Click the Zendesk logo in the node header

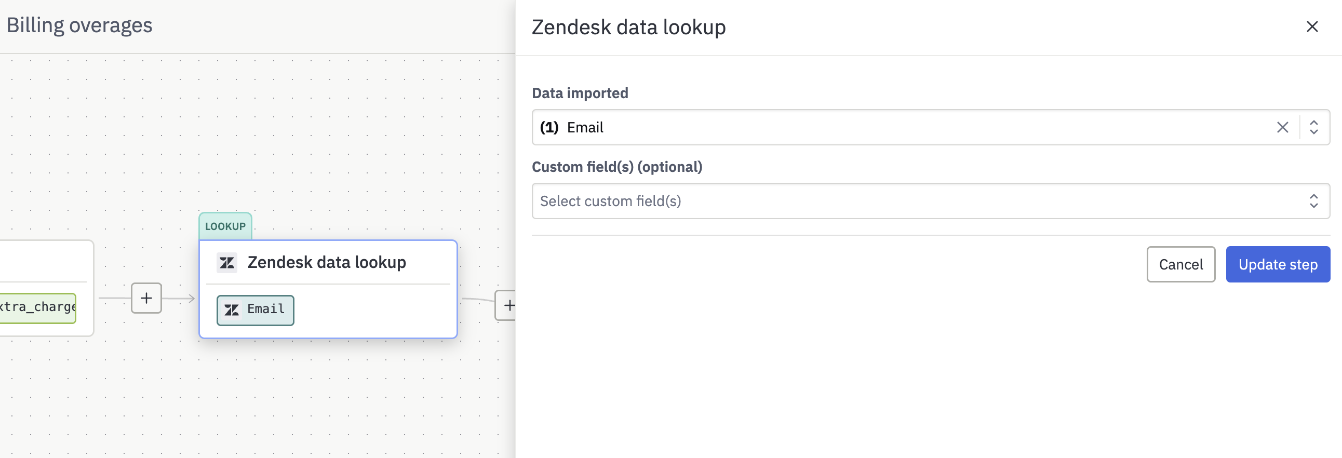click(x=227, y=263)
